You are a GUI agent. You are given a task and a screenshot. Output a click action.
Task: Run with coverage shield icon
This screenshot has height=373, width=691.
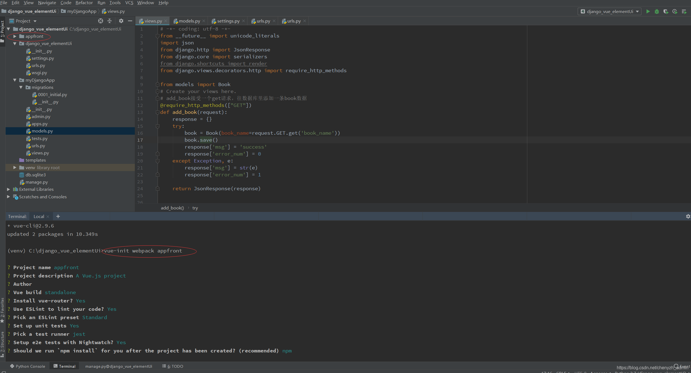click(x=666, y=11)
